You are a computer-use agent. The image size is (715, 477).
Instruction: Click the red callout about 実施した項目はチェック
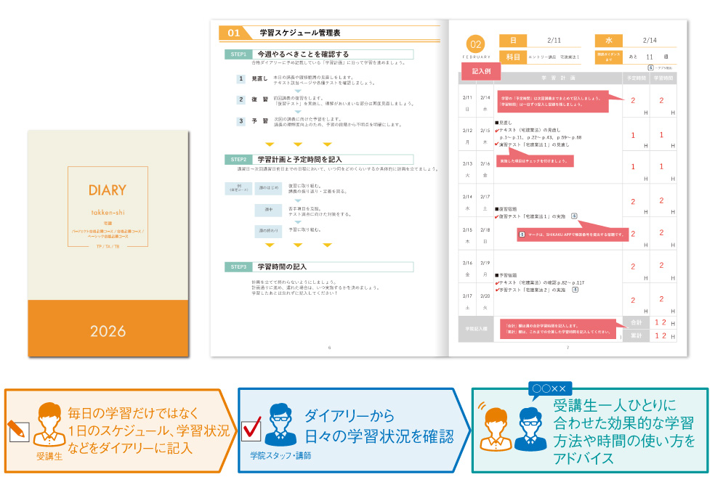pyautogui.click(x=534, y=161)
